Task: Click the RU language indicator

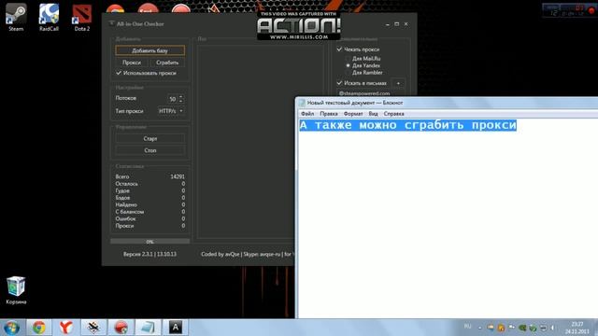Action: pos(467,327)
